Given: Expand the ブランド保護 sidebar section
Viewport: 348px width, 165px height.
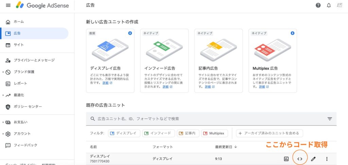Looking at the screenshot, I should pos(24,72).
